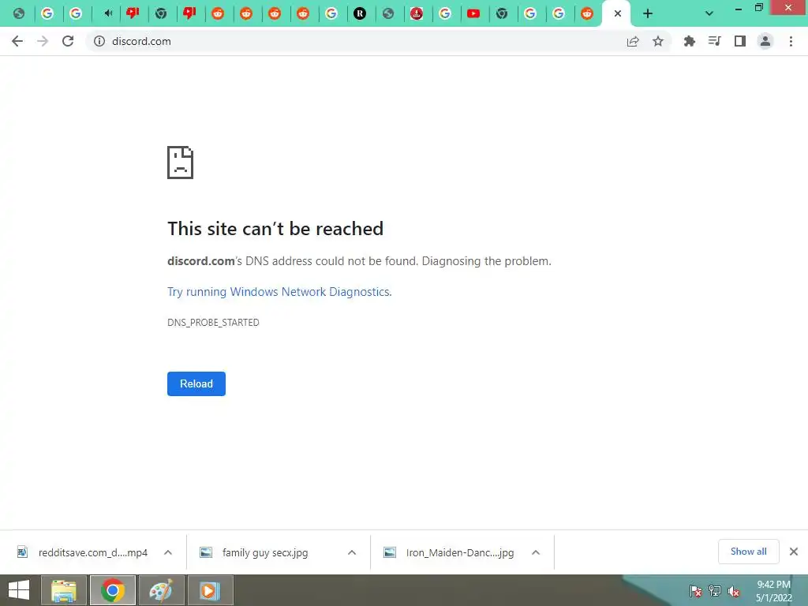This screenshot has width=808, height=606.
Task: Expand the tab search dropdown arrow
Action: [x=709, y=13]
